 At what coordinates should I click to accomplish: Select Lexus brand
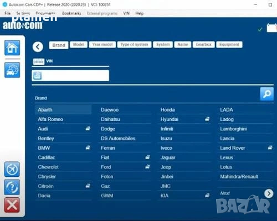click(x=245, y=157)
